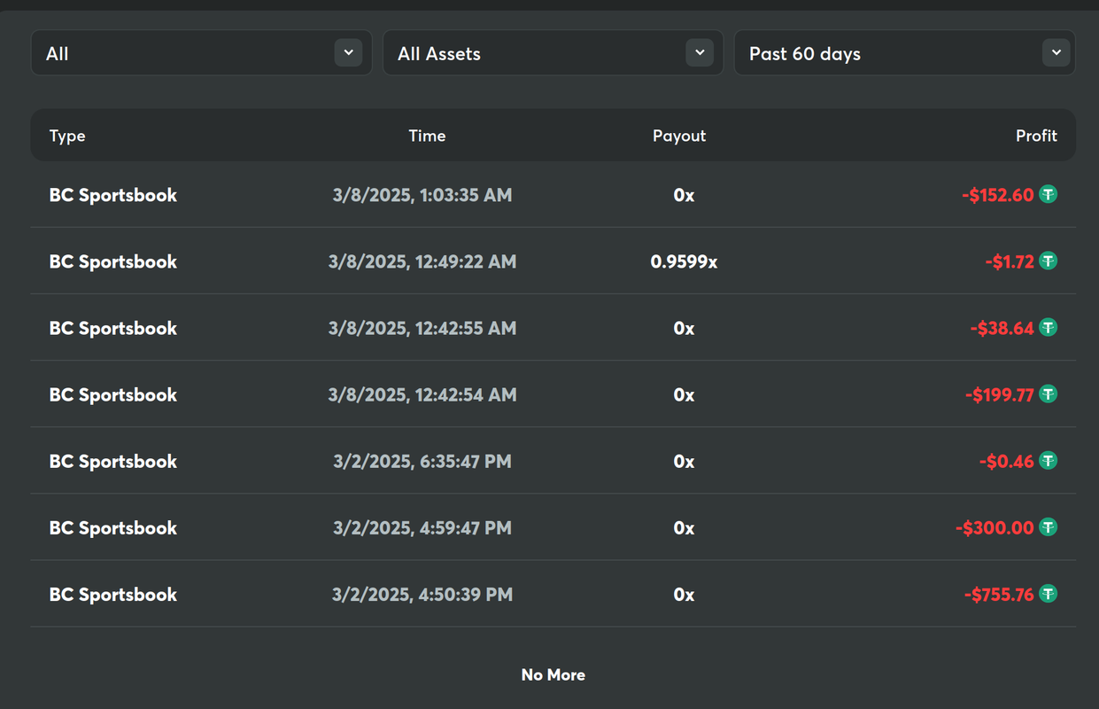Click the timestamp 3/8/2025, 1:03:35 AM
1099x709 pixels.
click(x=422, y=195)
